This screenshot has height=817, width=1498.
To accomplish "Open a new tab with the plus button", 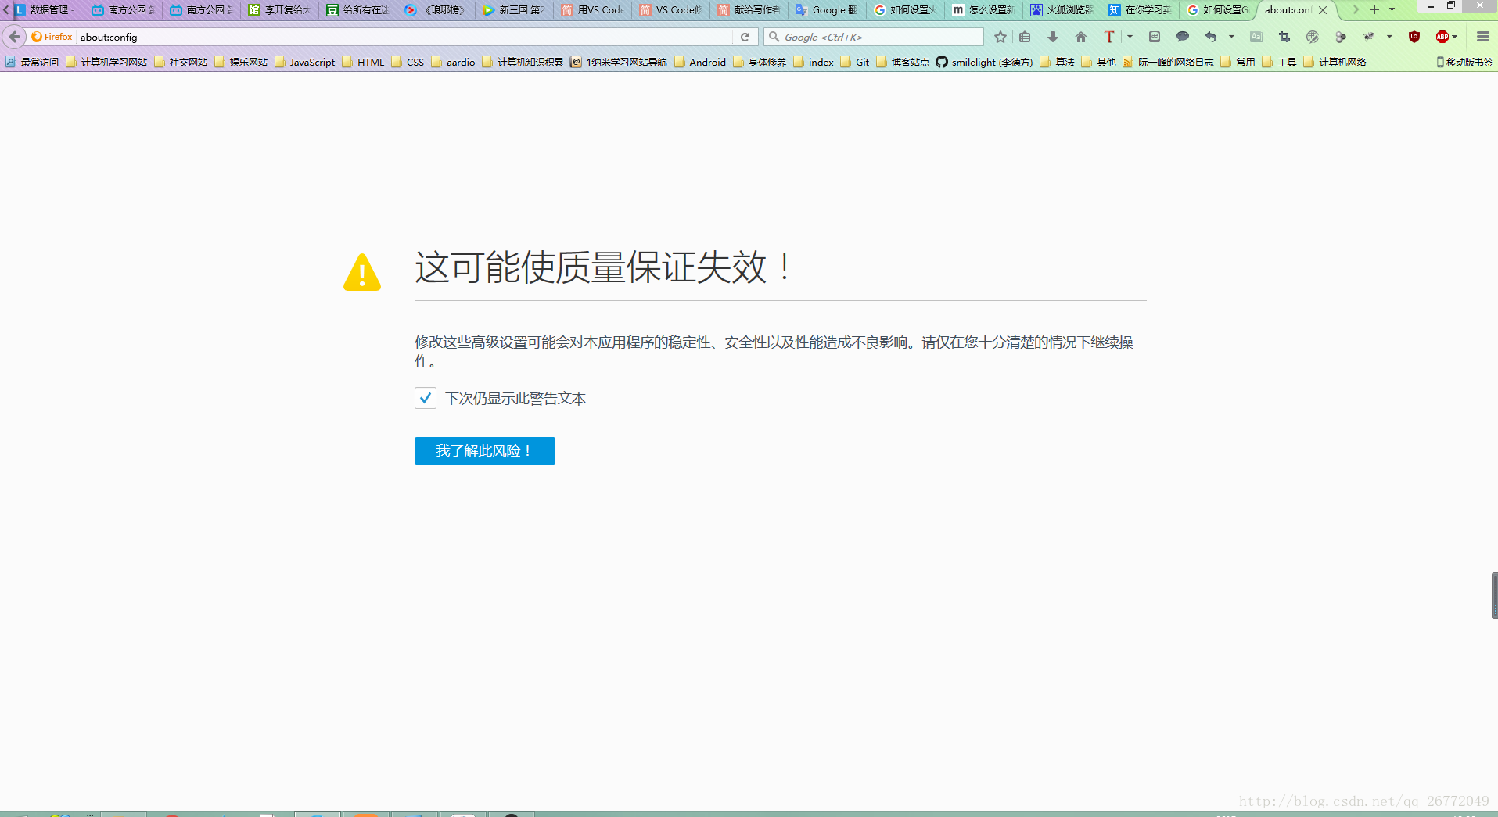I will 1374,10.
